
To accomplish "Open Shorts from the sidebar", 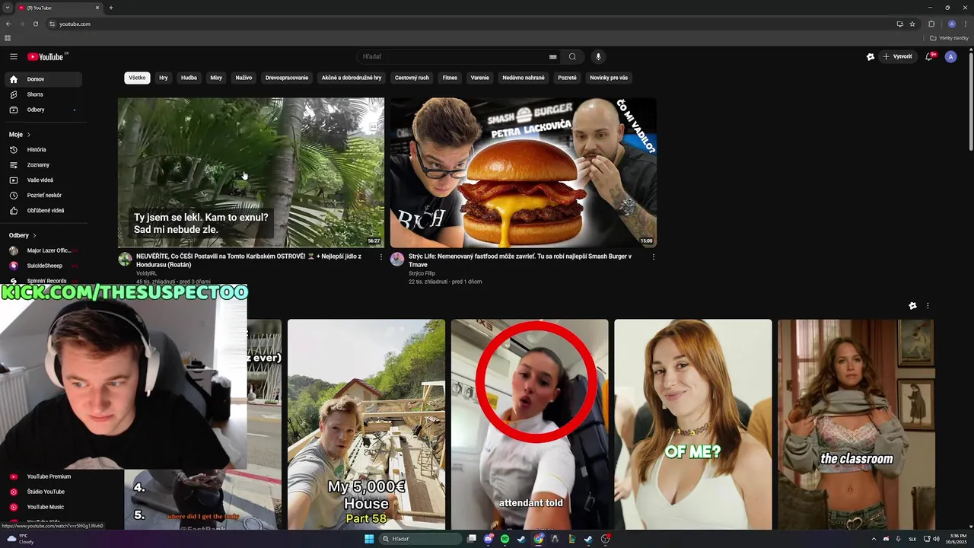I will pos(43,94).
